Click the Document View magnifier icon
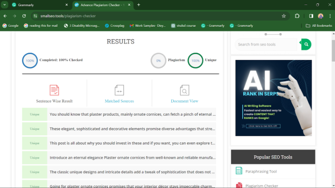The image size is (335, 188). click(x=184, y=91)
